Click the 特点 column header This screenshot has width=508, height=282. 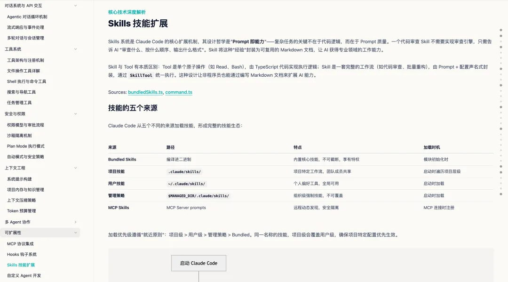(x=298, y=147)
